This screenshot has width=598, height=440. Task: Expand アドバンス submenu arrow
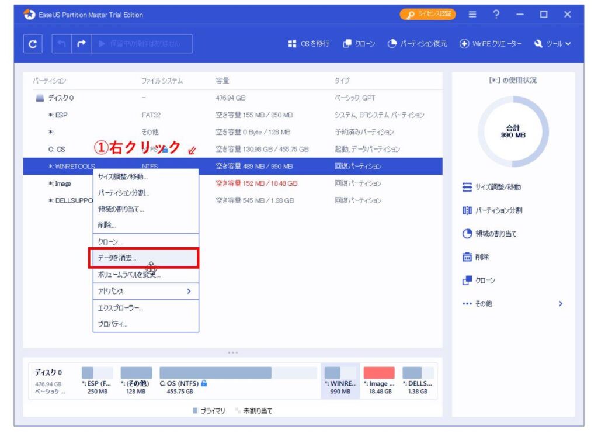[189, 291]
